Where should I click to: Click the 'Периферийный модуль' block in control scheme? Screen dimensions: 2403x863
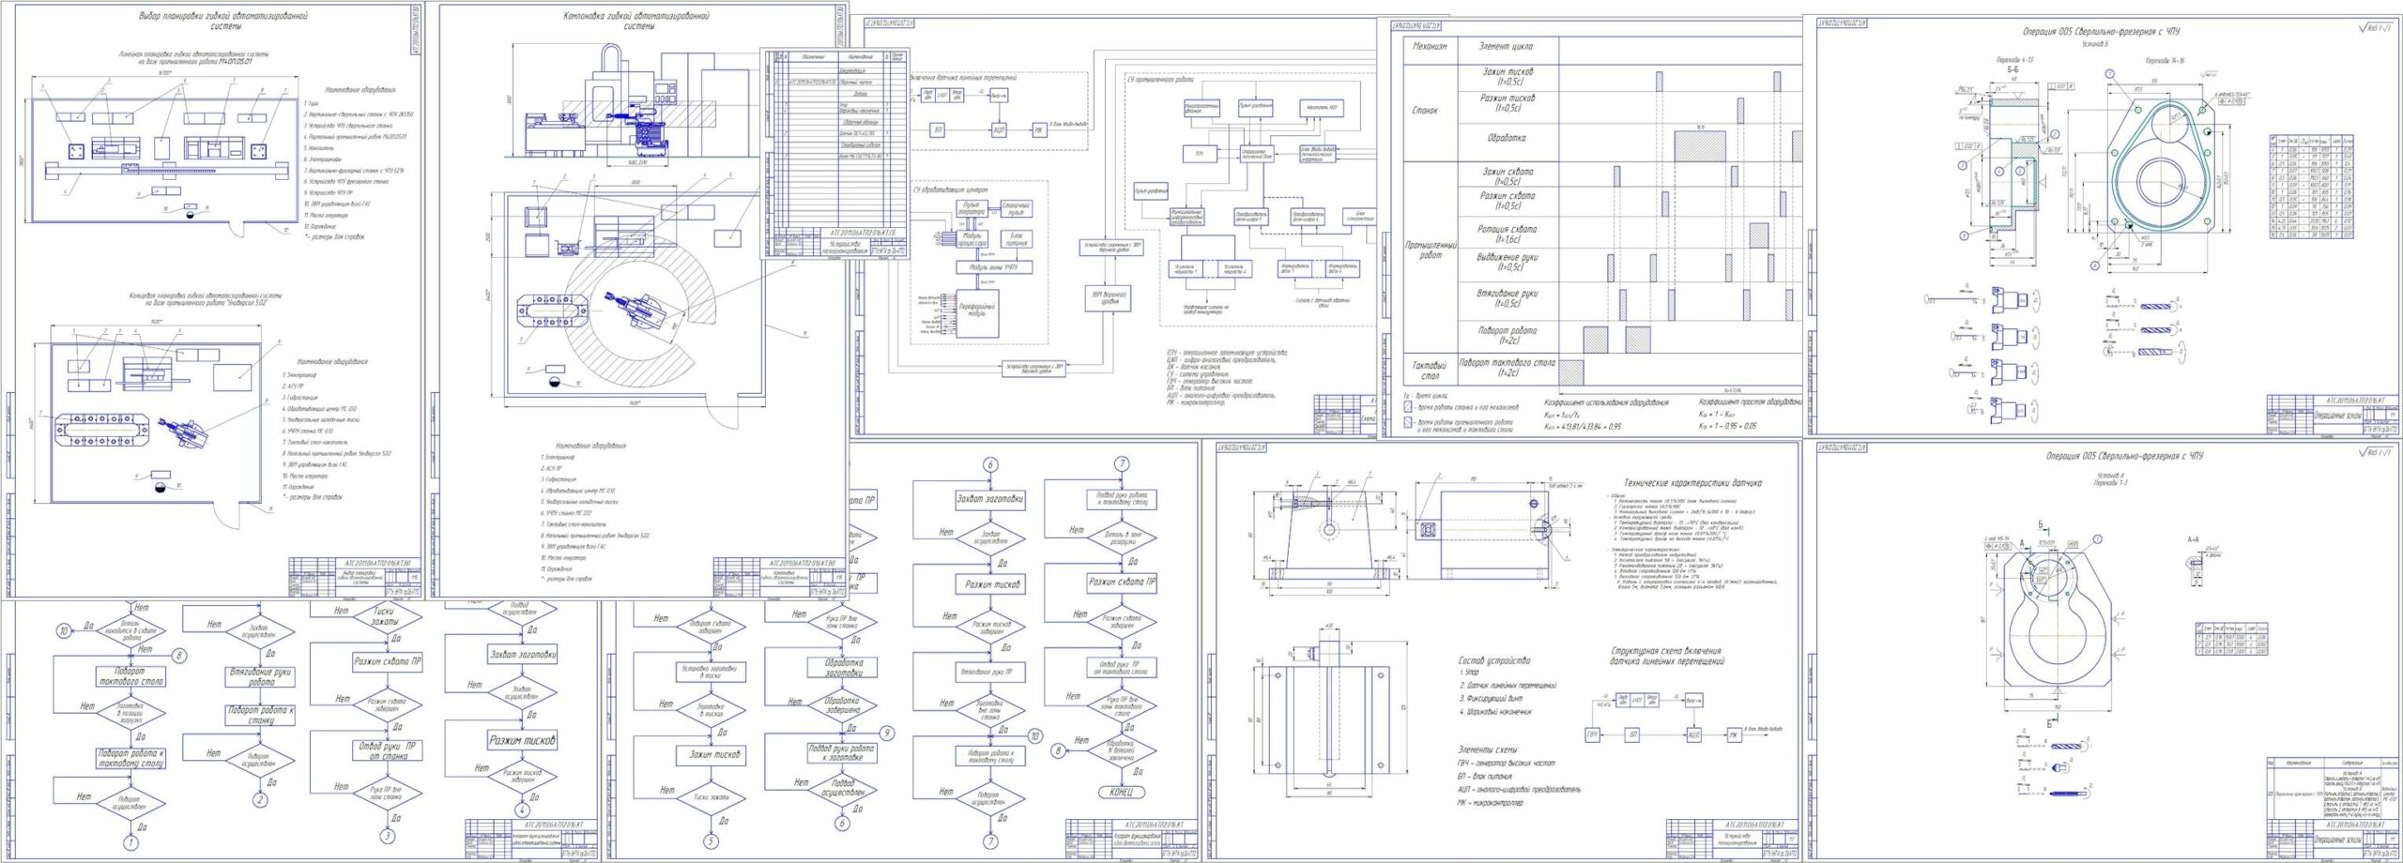point(977,313)
